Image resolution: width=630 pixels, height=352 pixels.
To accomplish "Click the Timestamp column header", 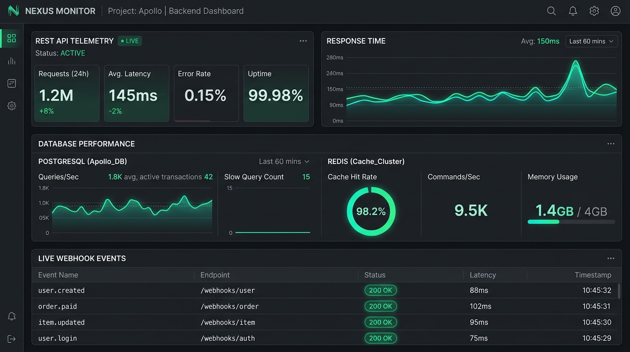I will [x=593, y=275].
